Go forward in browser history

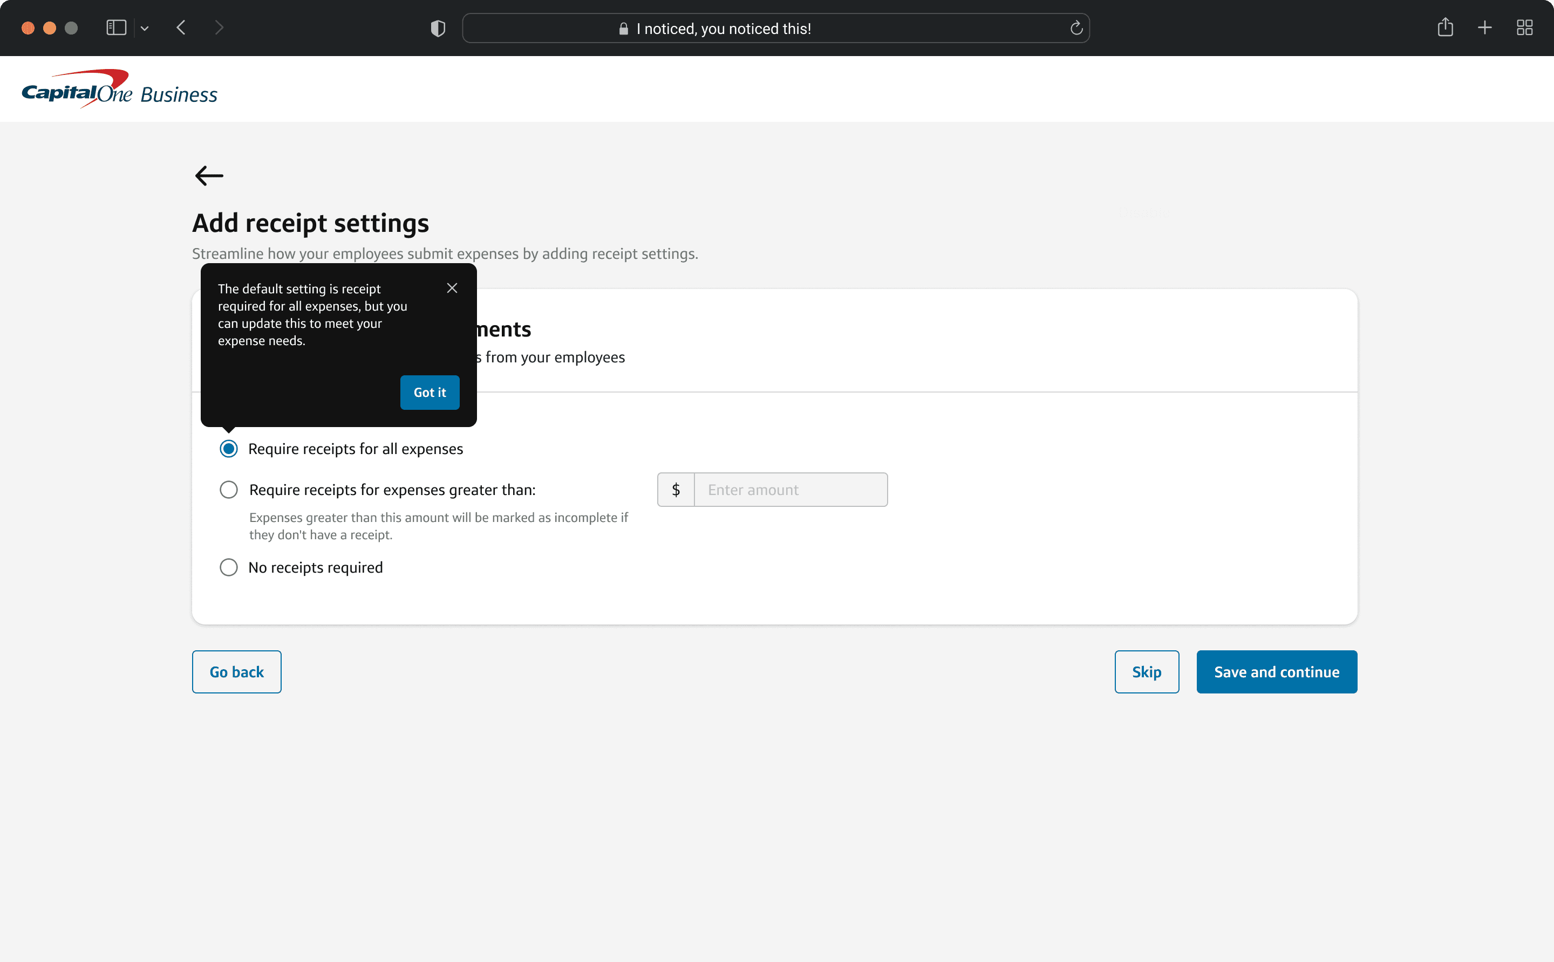coord(219,28)
